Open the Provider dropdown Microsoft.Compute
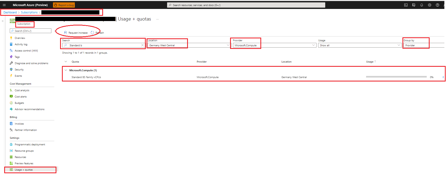This screenshot has height=174, width=447. 274,45
